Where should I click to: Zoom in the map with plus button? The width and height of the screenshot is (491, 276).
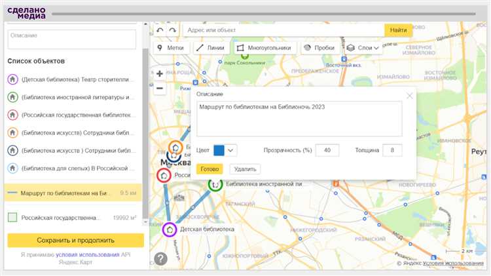click(160, 73)
